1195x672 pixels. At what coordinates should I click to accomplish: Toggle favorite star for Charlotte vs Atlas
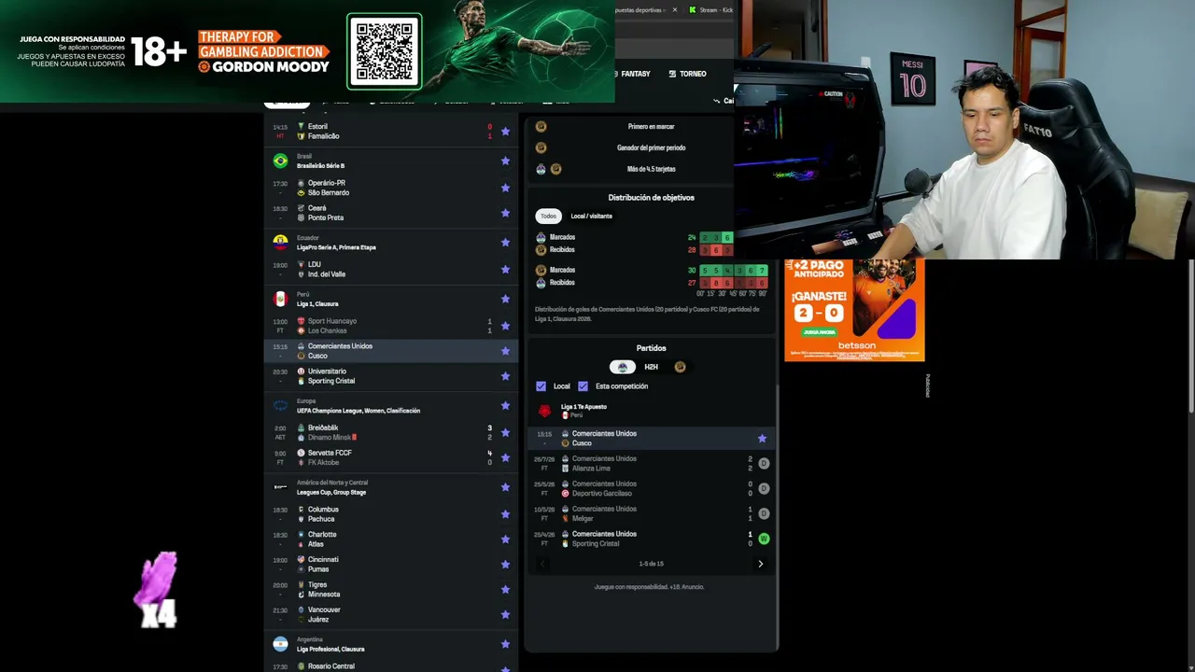click(x=505, y=539)
